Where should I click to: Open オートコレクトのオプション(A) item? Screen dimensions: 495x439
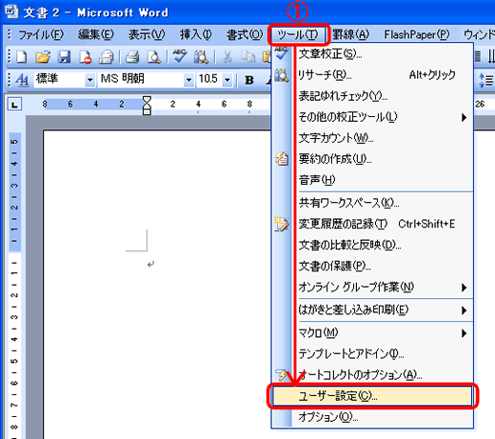(x=372, y=375)
